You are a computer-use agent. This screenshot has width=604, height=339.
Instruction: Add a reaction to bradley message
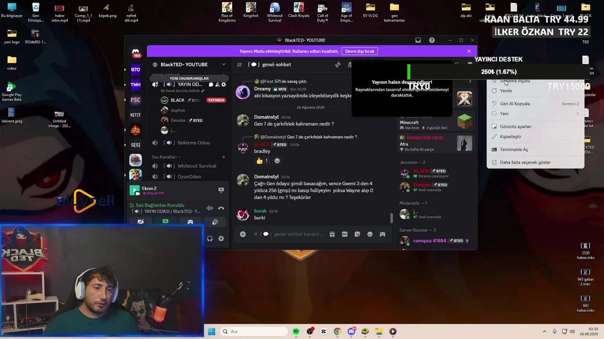point(277,161)
